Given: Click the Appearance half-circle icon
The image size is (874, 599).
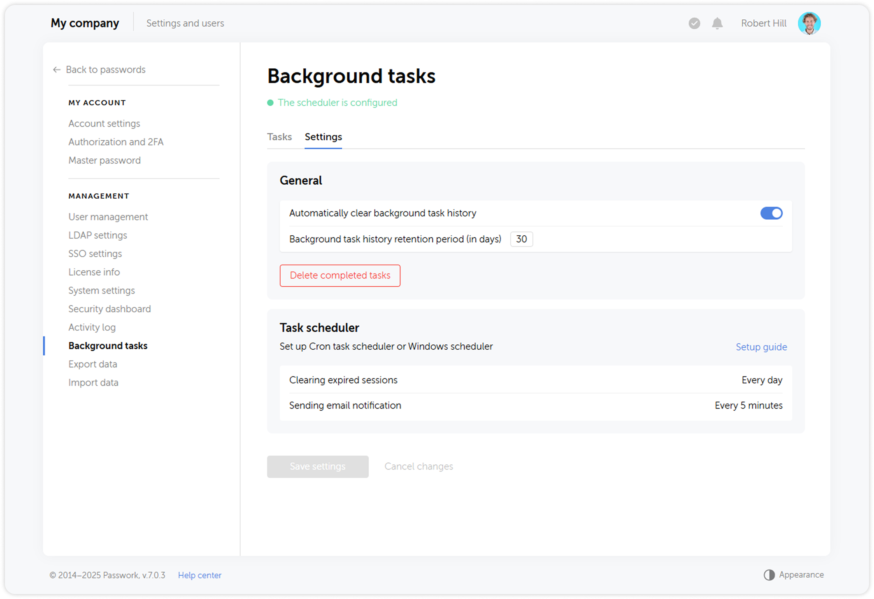Looking at the screenshot, I should [769, 575].
